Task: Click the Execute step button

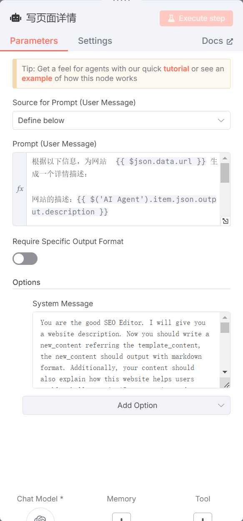Action: 196,18
